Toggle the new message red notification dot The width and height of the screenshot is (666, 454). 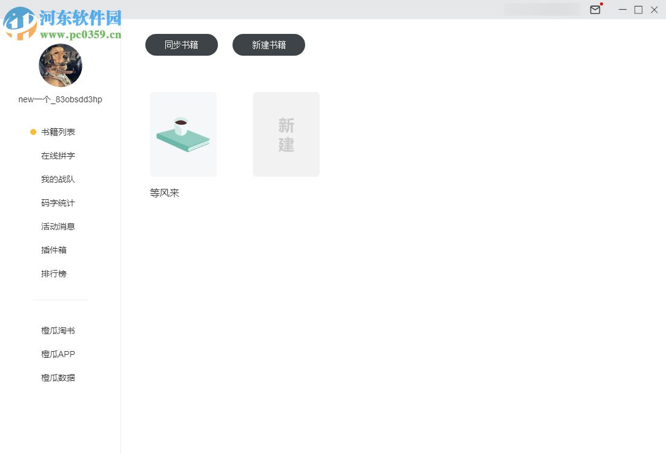click(x=601, y=4)
